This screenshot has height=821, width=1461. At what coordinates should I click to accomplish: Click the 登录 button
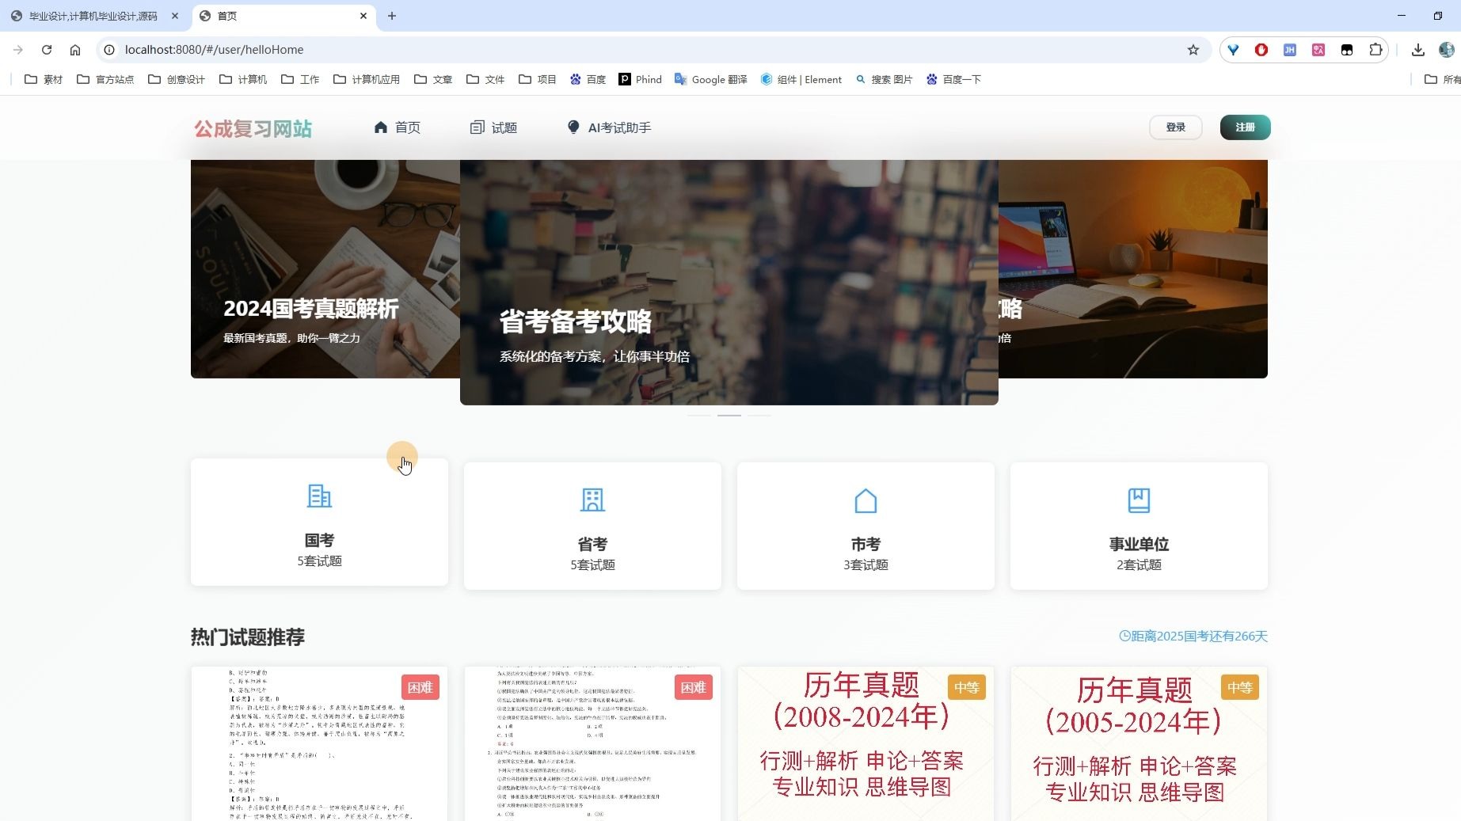tap(1175, 127)
